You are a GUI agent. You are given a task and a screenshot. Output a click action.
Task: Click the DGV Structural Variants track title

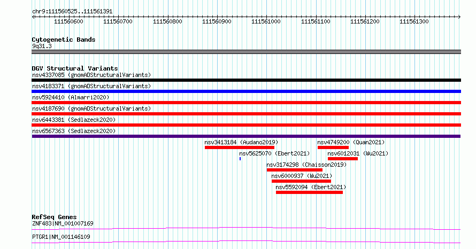[x=75, y=68]
